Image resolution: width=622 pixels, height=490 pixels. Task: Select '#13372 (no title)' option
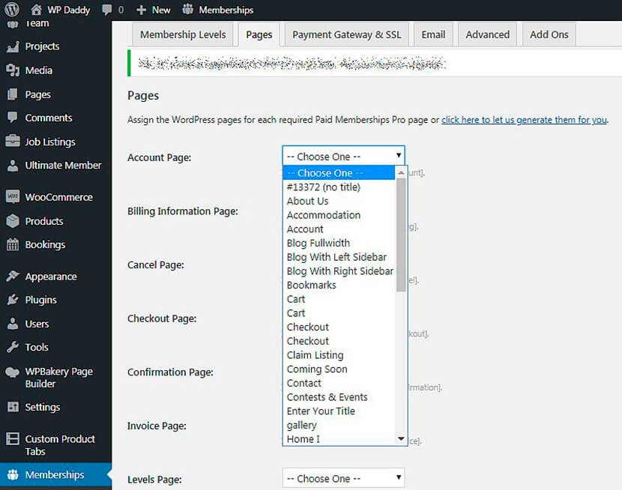click(339, 187)
